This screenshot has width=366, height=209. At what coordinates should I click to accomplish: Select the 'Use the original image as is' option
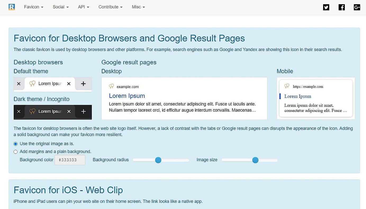[15, 144]
